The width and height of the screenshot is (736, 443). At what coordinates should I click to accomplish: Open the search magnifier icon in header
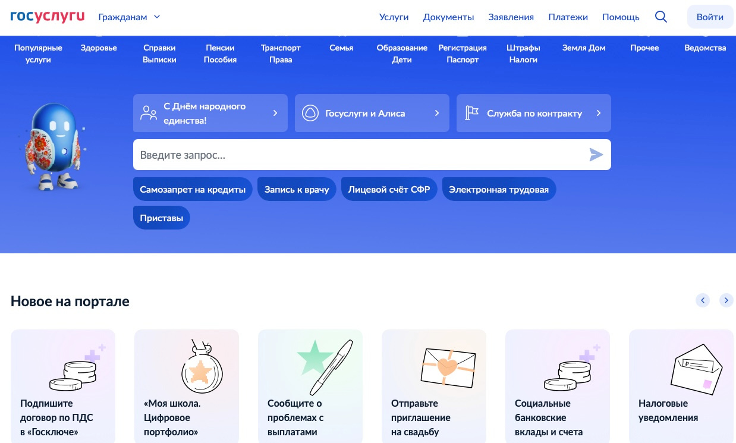pyautogui.click(x=661, y=17)
